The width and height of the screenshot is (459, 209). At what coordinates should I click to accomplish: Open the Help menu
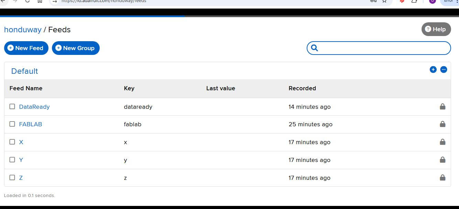click(x=436, y=29)
